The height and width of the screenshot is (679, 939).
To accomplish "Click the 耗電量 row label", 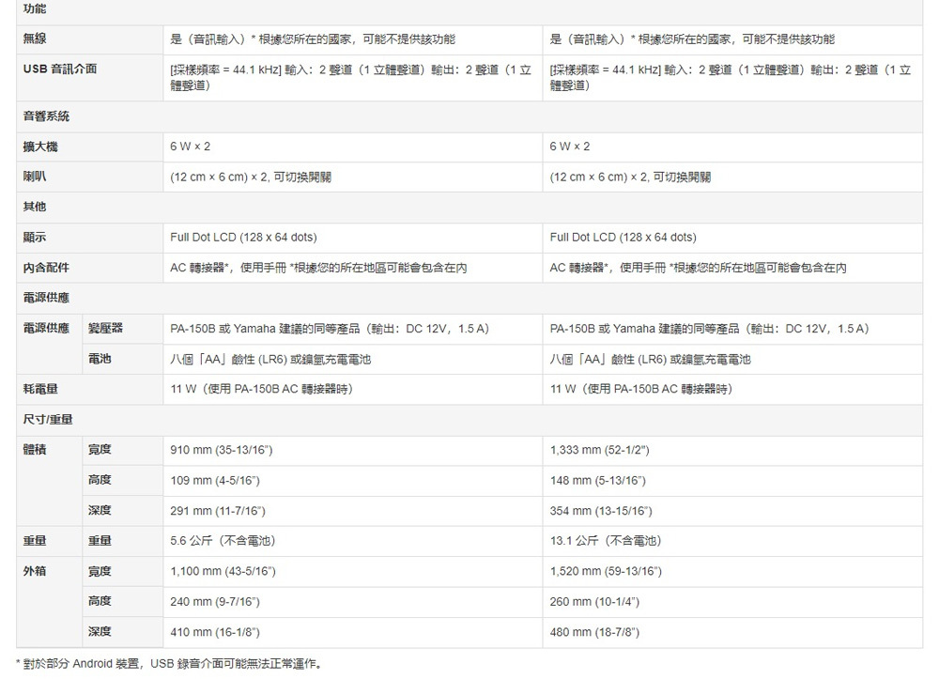I will point(40,389).
